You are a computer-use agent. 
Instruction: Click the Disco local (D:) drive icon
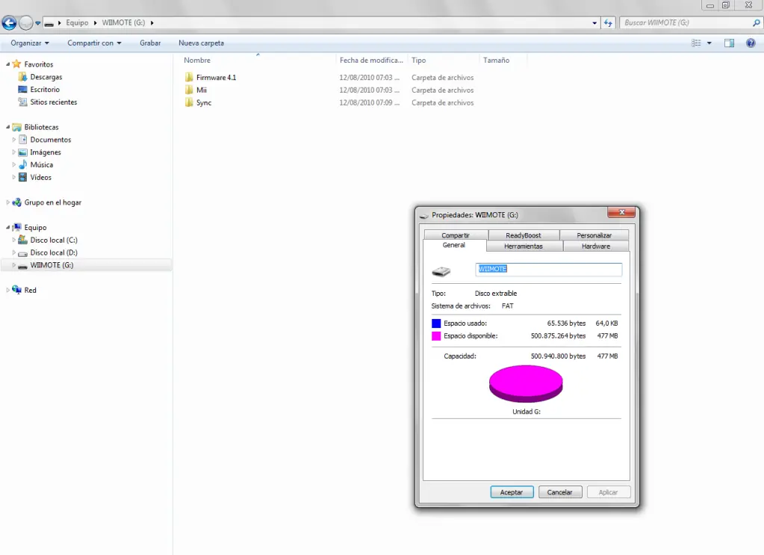22,253
